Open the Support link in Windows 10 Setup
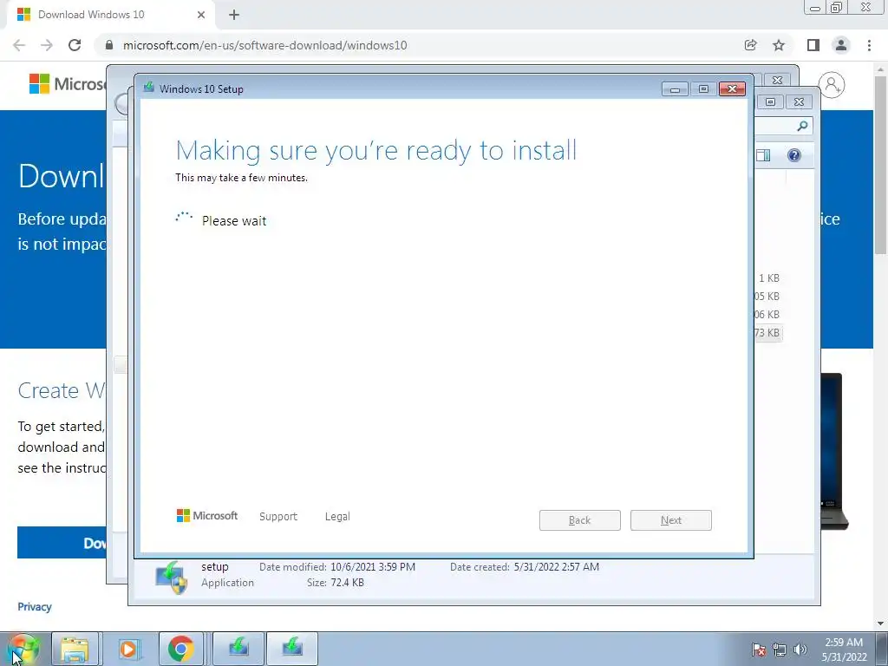The image size is (888, 666). 278,517
